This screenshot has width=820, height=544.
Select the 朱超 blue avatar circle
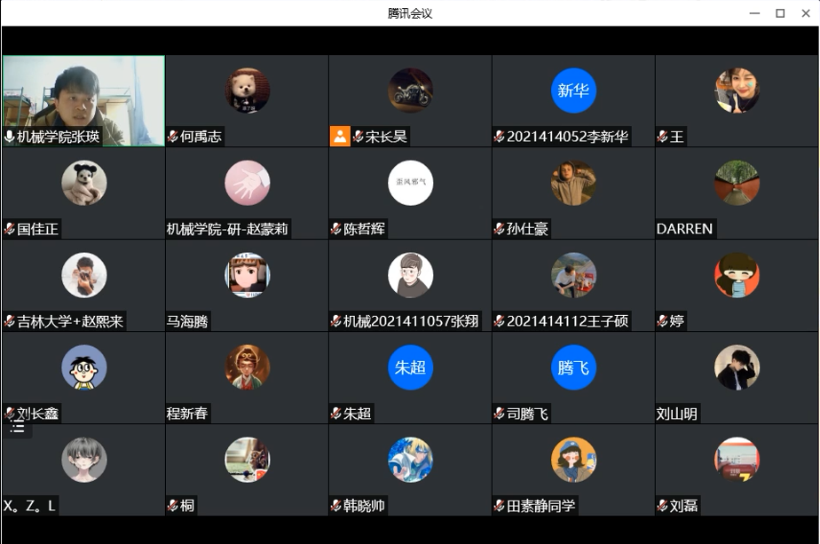411,367
